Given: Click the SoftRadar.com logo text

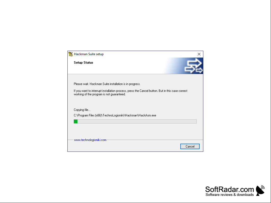Looking at the screenshot, I should click(x=229, y=189).
